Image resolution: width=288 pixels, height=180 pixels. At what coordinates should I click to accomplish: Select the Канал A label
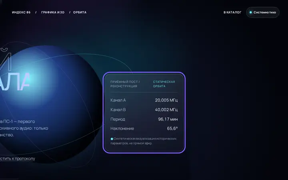[118, 100]
